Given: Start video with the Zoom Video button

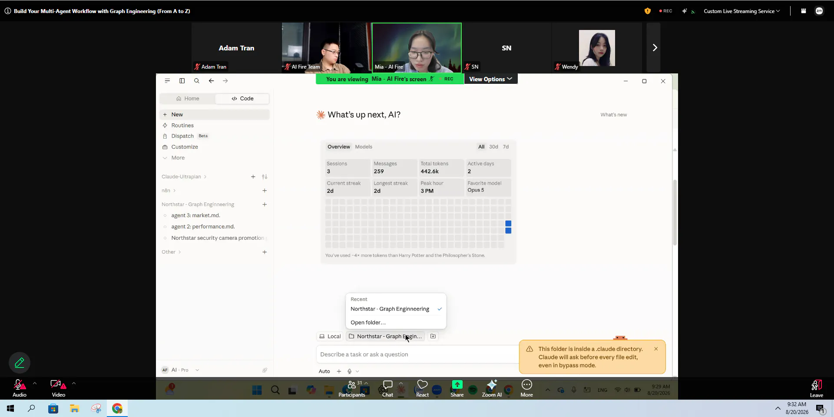Looking at the screenshot, I should coord(58,388).
